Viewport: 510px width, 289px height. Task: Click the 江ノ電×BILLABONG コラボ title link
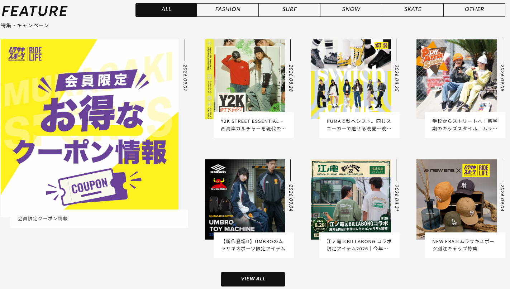click(359, 245)
